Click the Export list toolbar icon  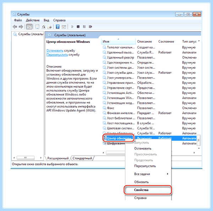[x=50, y=27]
